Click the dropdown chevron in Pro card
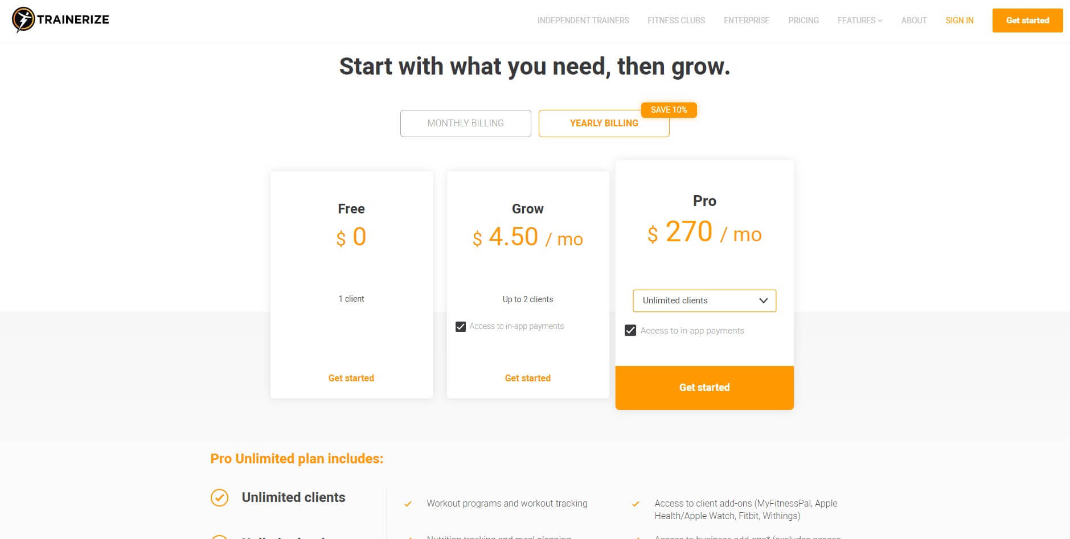Image resolution: width=1070 pixels, height=539 pixels. point(764,301)
